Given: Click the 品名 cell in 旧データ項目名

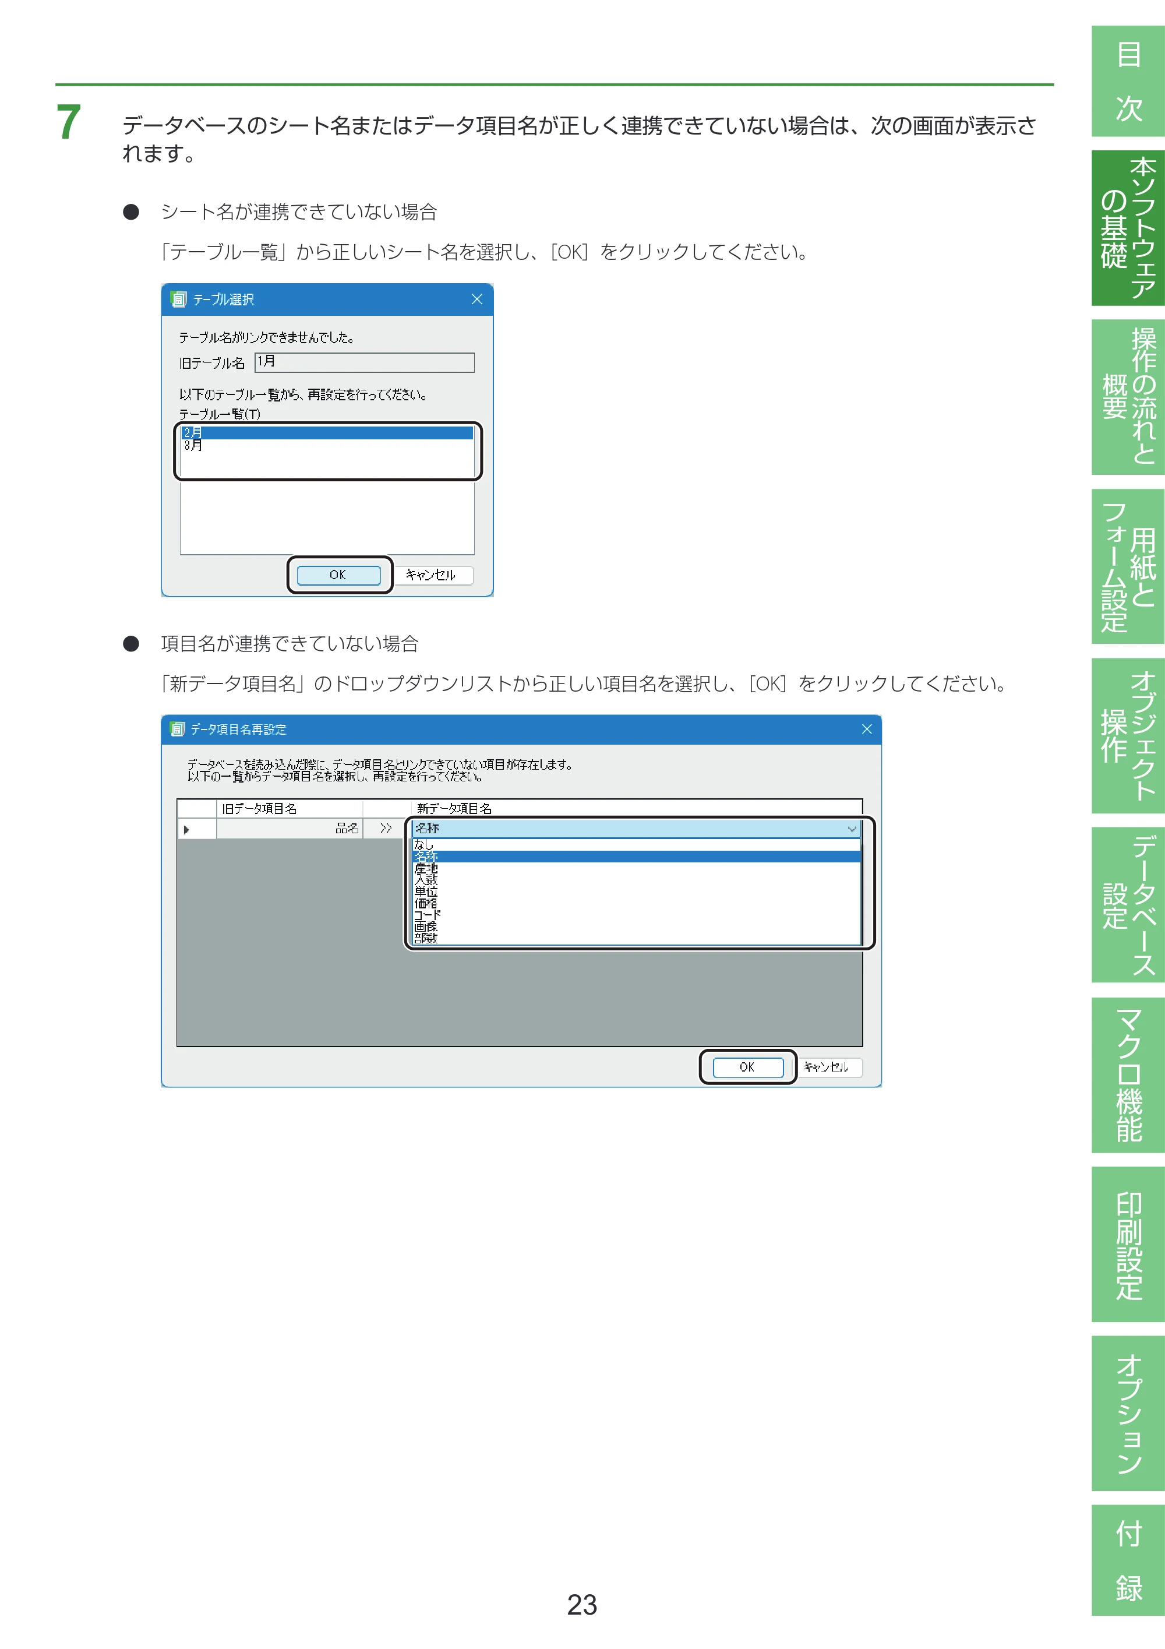Looking at the screenshot, I should click(x=290, y=829).
